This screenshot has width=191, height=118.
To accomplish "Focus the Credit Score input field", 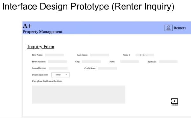I will click(108, 68).
